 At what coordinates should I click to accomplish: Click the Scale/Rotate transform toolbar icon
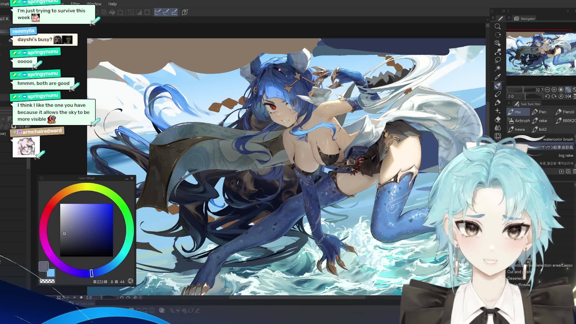click(120, 12)
